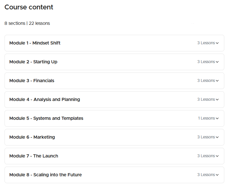Click the '3 Lessons' label on Module 8
The image size is (230, 186).
pyautogui.click(x=206, y=175)
